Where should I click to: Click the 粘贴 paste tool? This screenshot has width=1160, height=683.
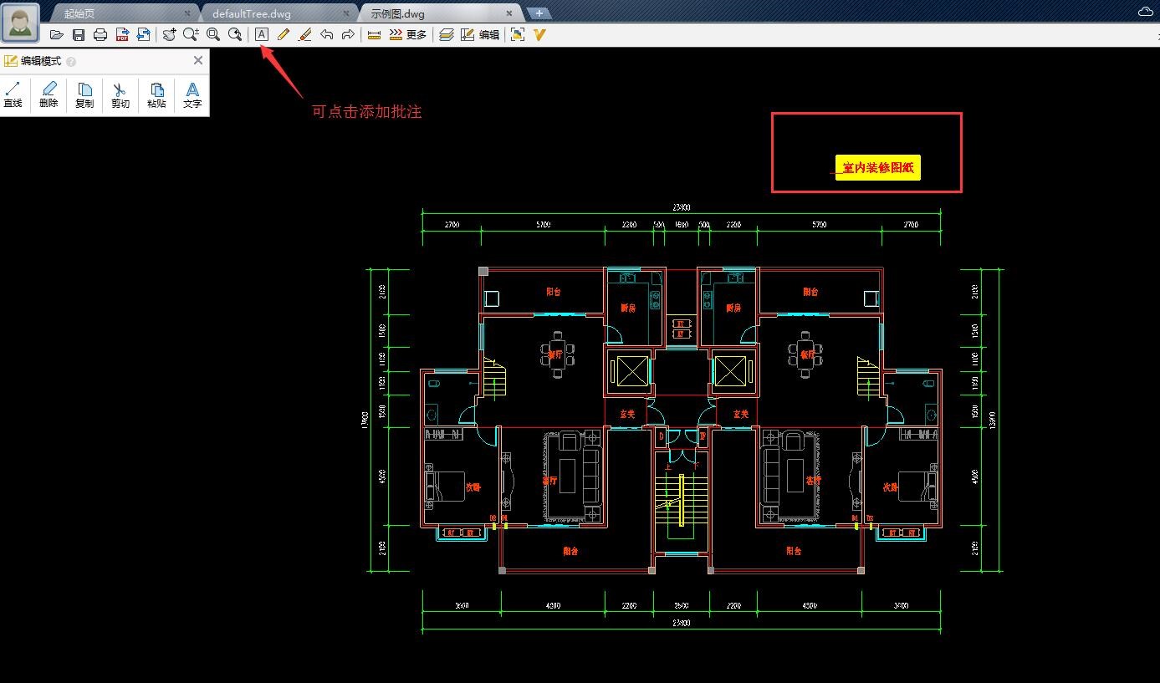pos(156,94)
